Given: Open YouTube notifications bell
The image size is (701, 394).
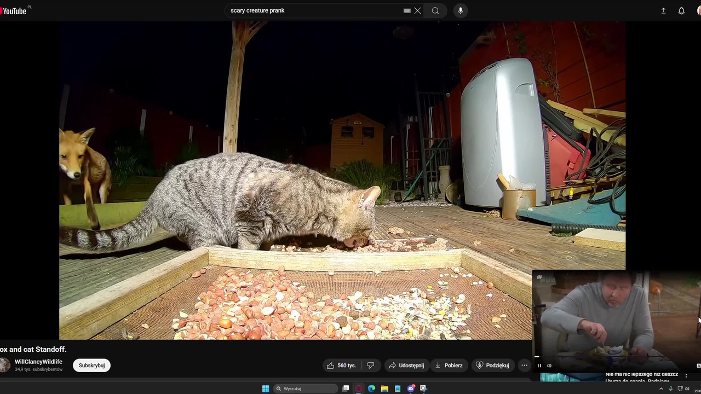Looking at the screenshot, I should tap(681, 10).
